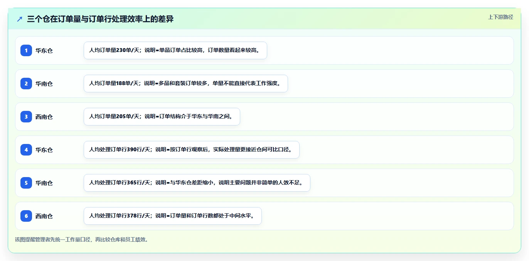Open the 人均订单量230单/天 description box
529x261 pixels.
[175, 50]
